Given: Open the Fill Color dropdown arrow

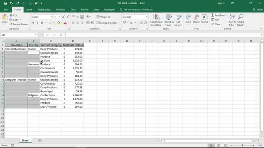Looking at the screenshot, I should point(62,23).
